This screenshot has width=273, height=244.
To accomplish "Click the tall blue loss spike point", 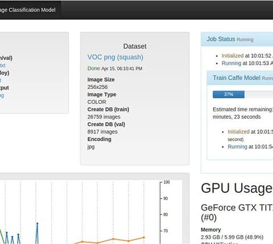I will point(38,224).
